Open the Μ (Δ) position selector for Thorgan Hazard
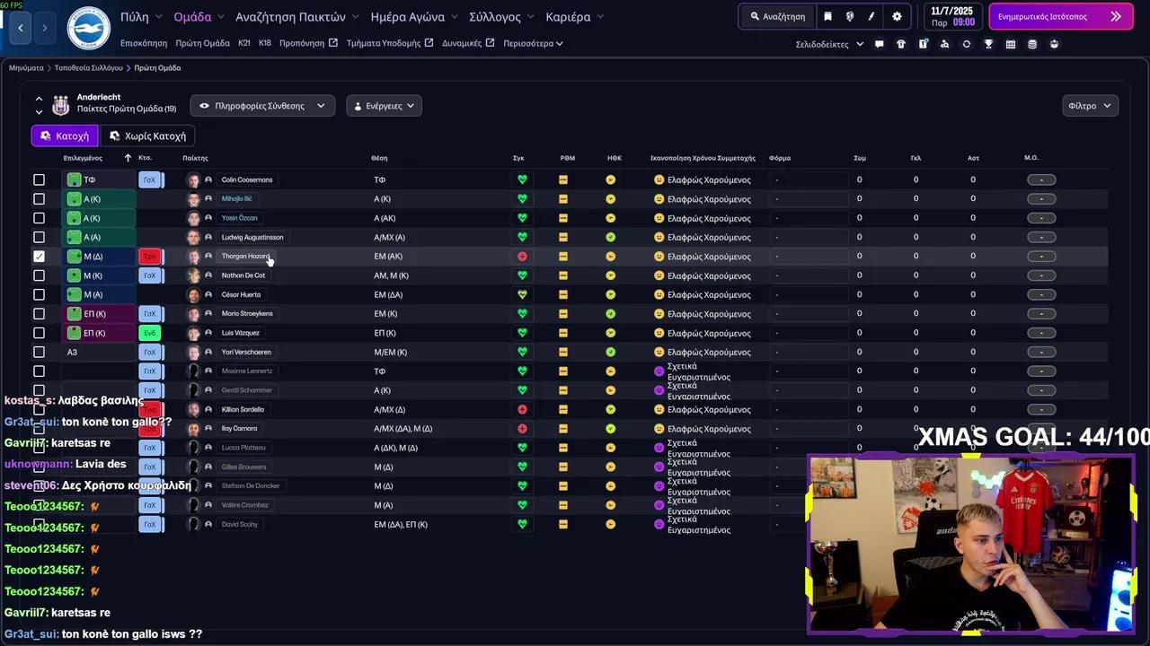Image resolution: width=1150 pixels, height=646 pixels. point(99,257)
